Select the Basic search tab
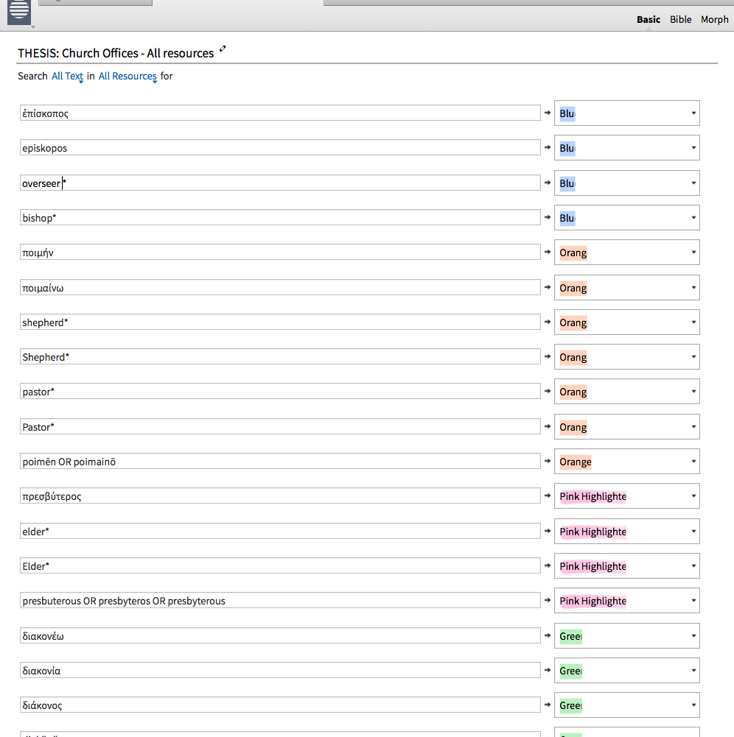The image size is (734, 737). (649, 20)
